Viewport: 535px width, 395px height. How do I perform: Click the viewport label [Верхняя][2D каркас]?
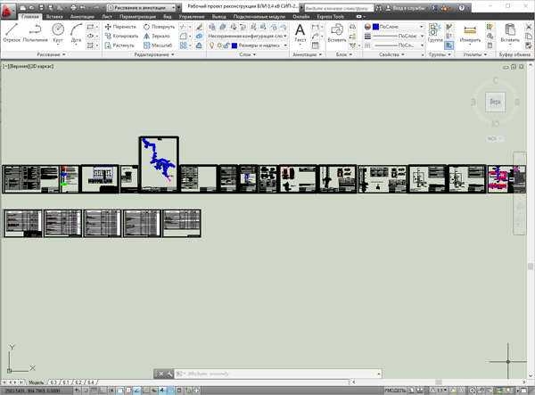(x=28, y=66)
